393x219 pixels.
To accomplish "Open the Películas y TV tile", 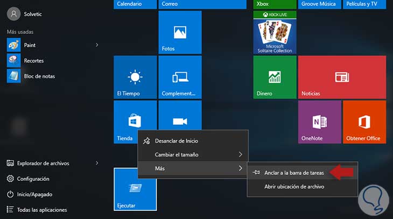I will 364,4.
